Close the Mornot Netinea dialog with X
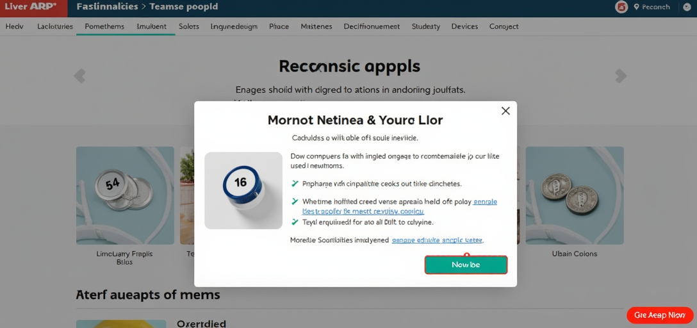 point(505,111)
